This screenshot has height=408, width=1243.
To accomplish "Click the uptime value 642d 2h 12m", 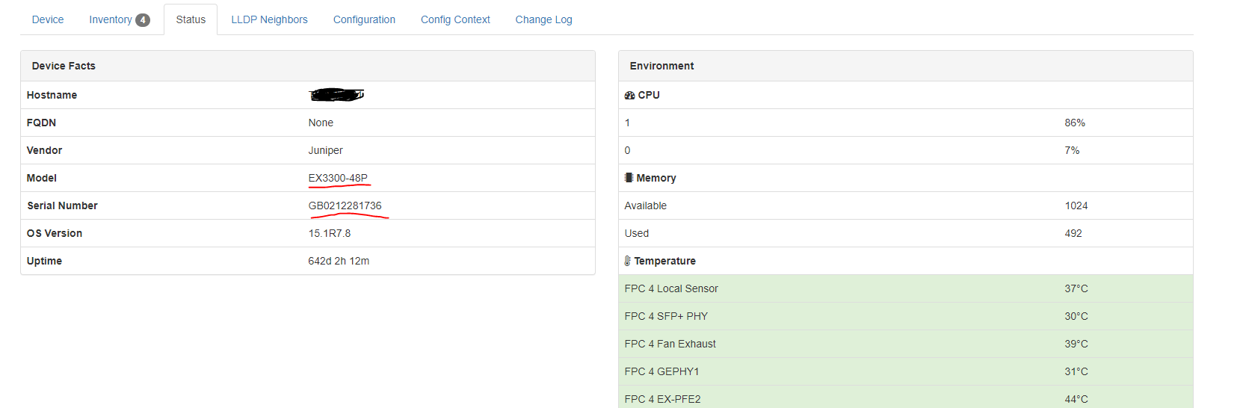I will (339, 261).
